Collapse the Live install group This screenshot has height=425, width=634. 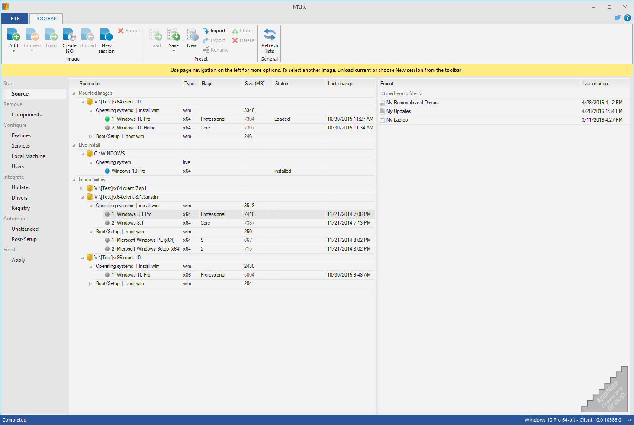pos(74,145)
